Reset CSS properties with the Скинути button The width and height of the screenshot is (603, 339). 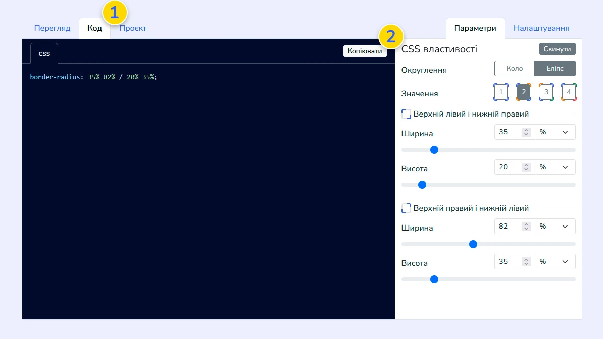[x=557, y=49]
